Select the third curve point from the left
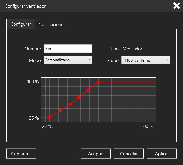Screen dimensions: 183x165 (70, 104)
